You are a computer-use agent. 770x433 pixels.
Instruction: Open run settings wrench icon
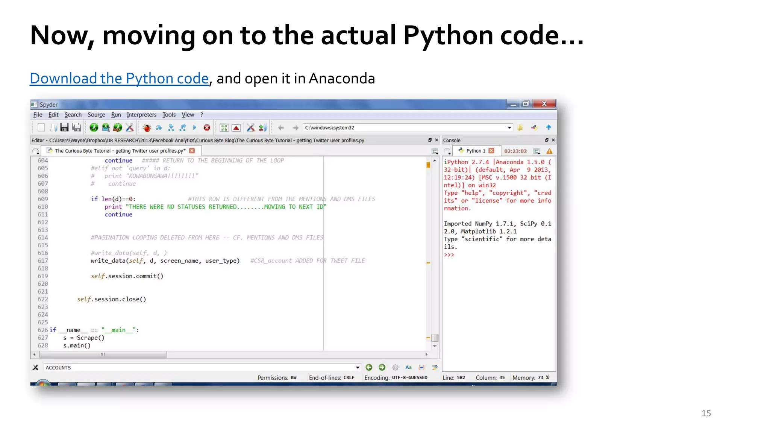130,128
